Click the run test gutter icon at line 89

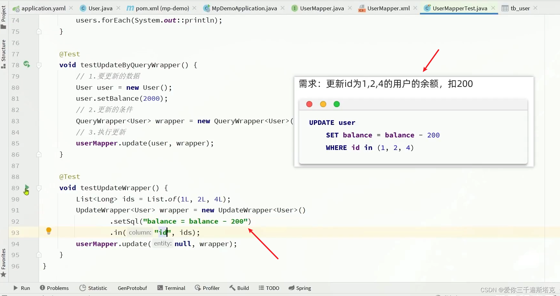tap(27, 187)
